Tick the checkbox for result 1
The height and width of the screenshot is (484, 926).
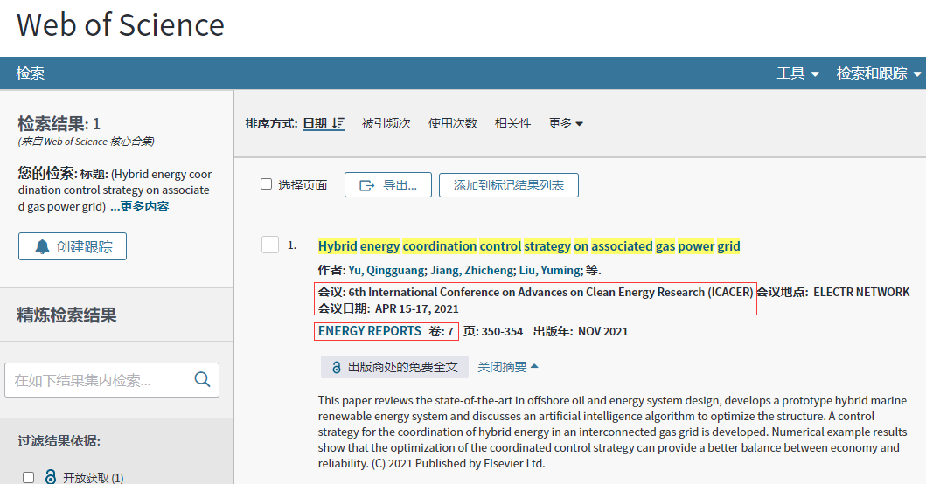(x=270, y=245)
